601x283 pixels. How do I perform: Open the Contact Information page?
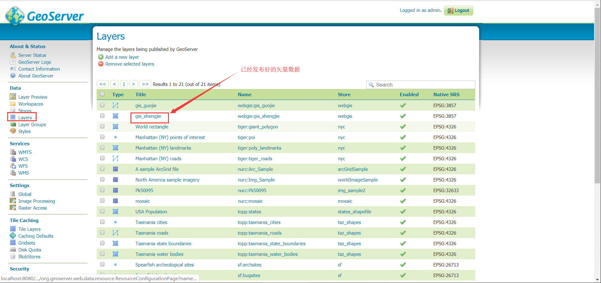click(x=39, y=69)
